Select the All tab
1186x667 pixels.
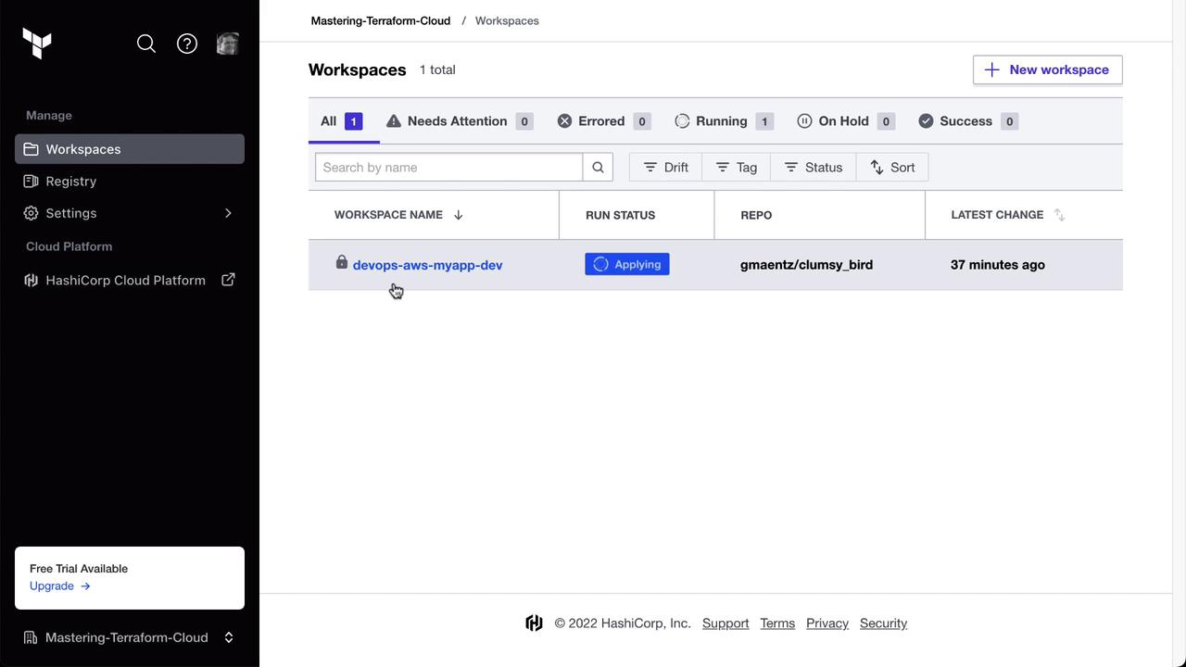coord(341,121)
